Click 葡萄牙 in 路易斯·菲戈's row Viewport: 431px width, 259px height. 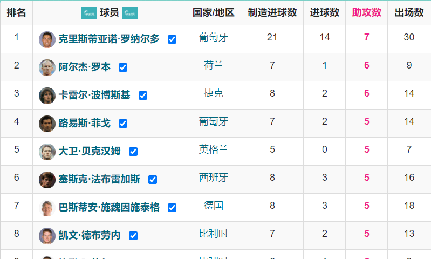tap(214, 121)
